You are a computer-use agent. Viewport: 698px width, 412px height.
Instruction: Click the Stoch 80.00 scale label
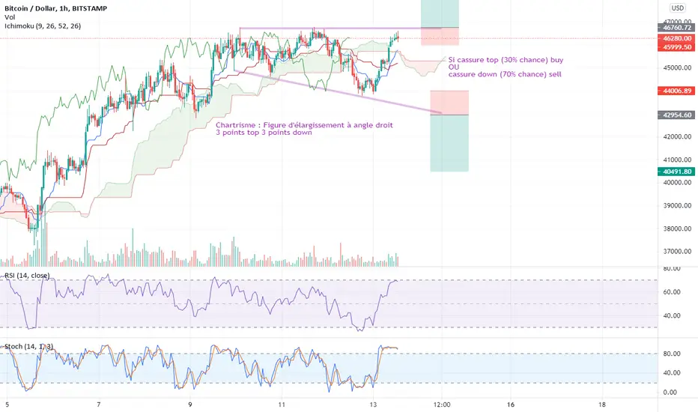(x=672, y=354)
